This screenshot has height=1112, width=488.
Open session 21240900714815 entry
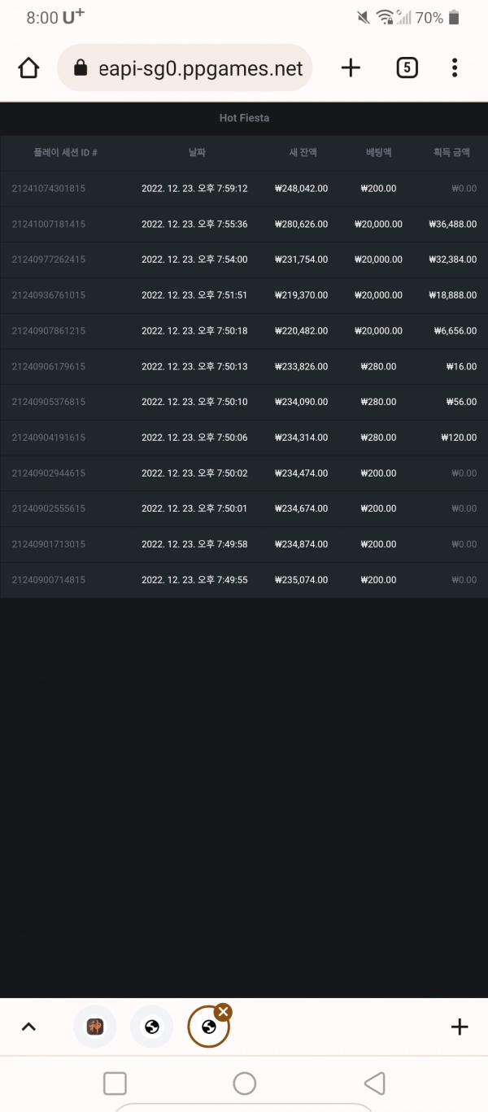[x=244, y=580]
